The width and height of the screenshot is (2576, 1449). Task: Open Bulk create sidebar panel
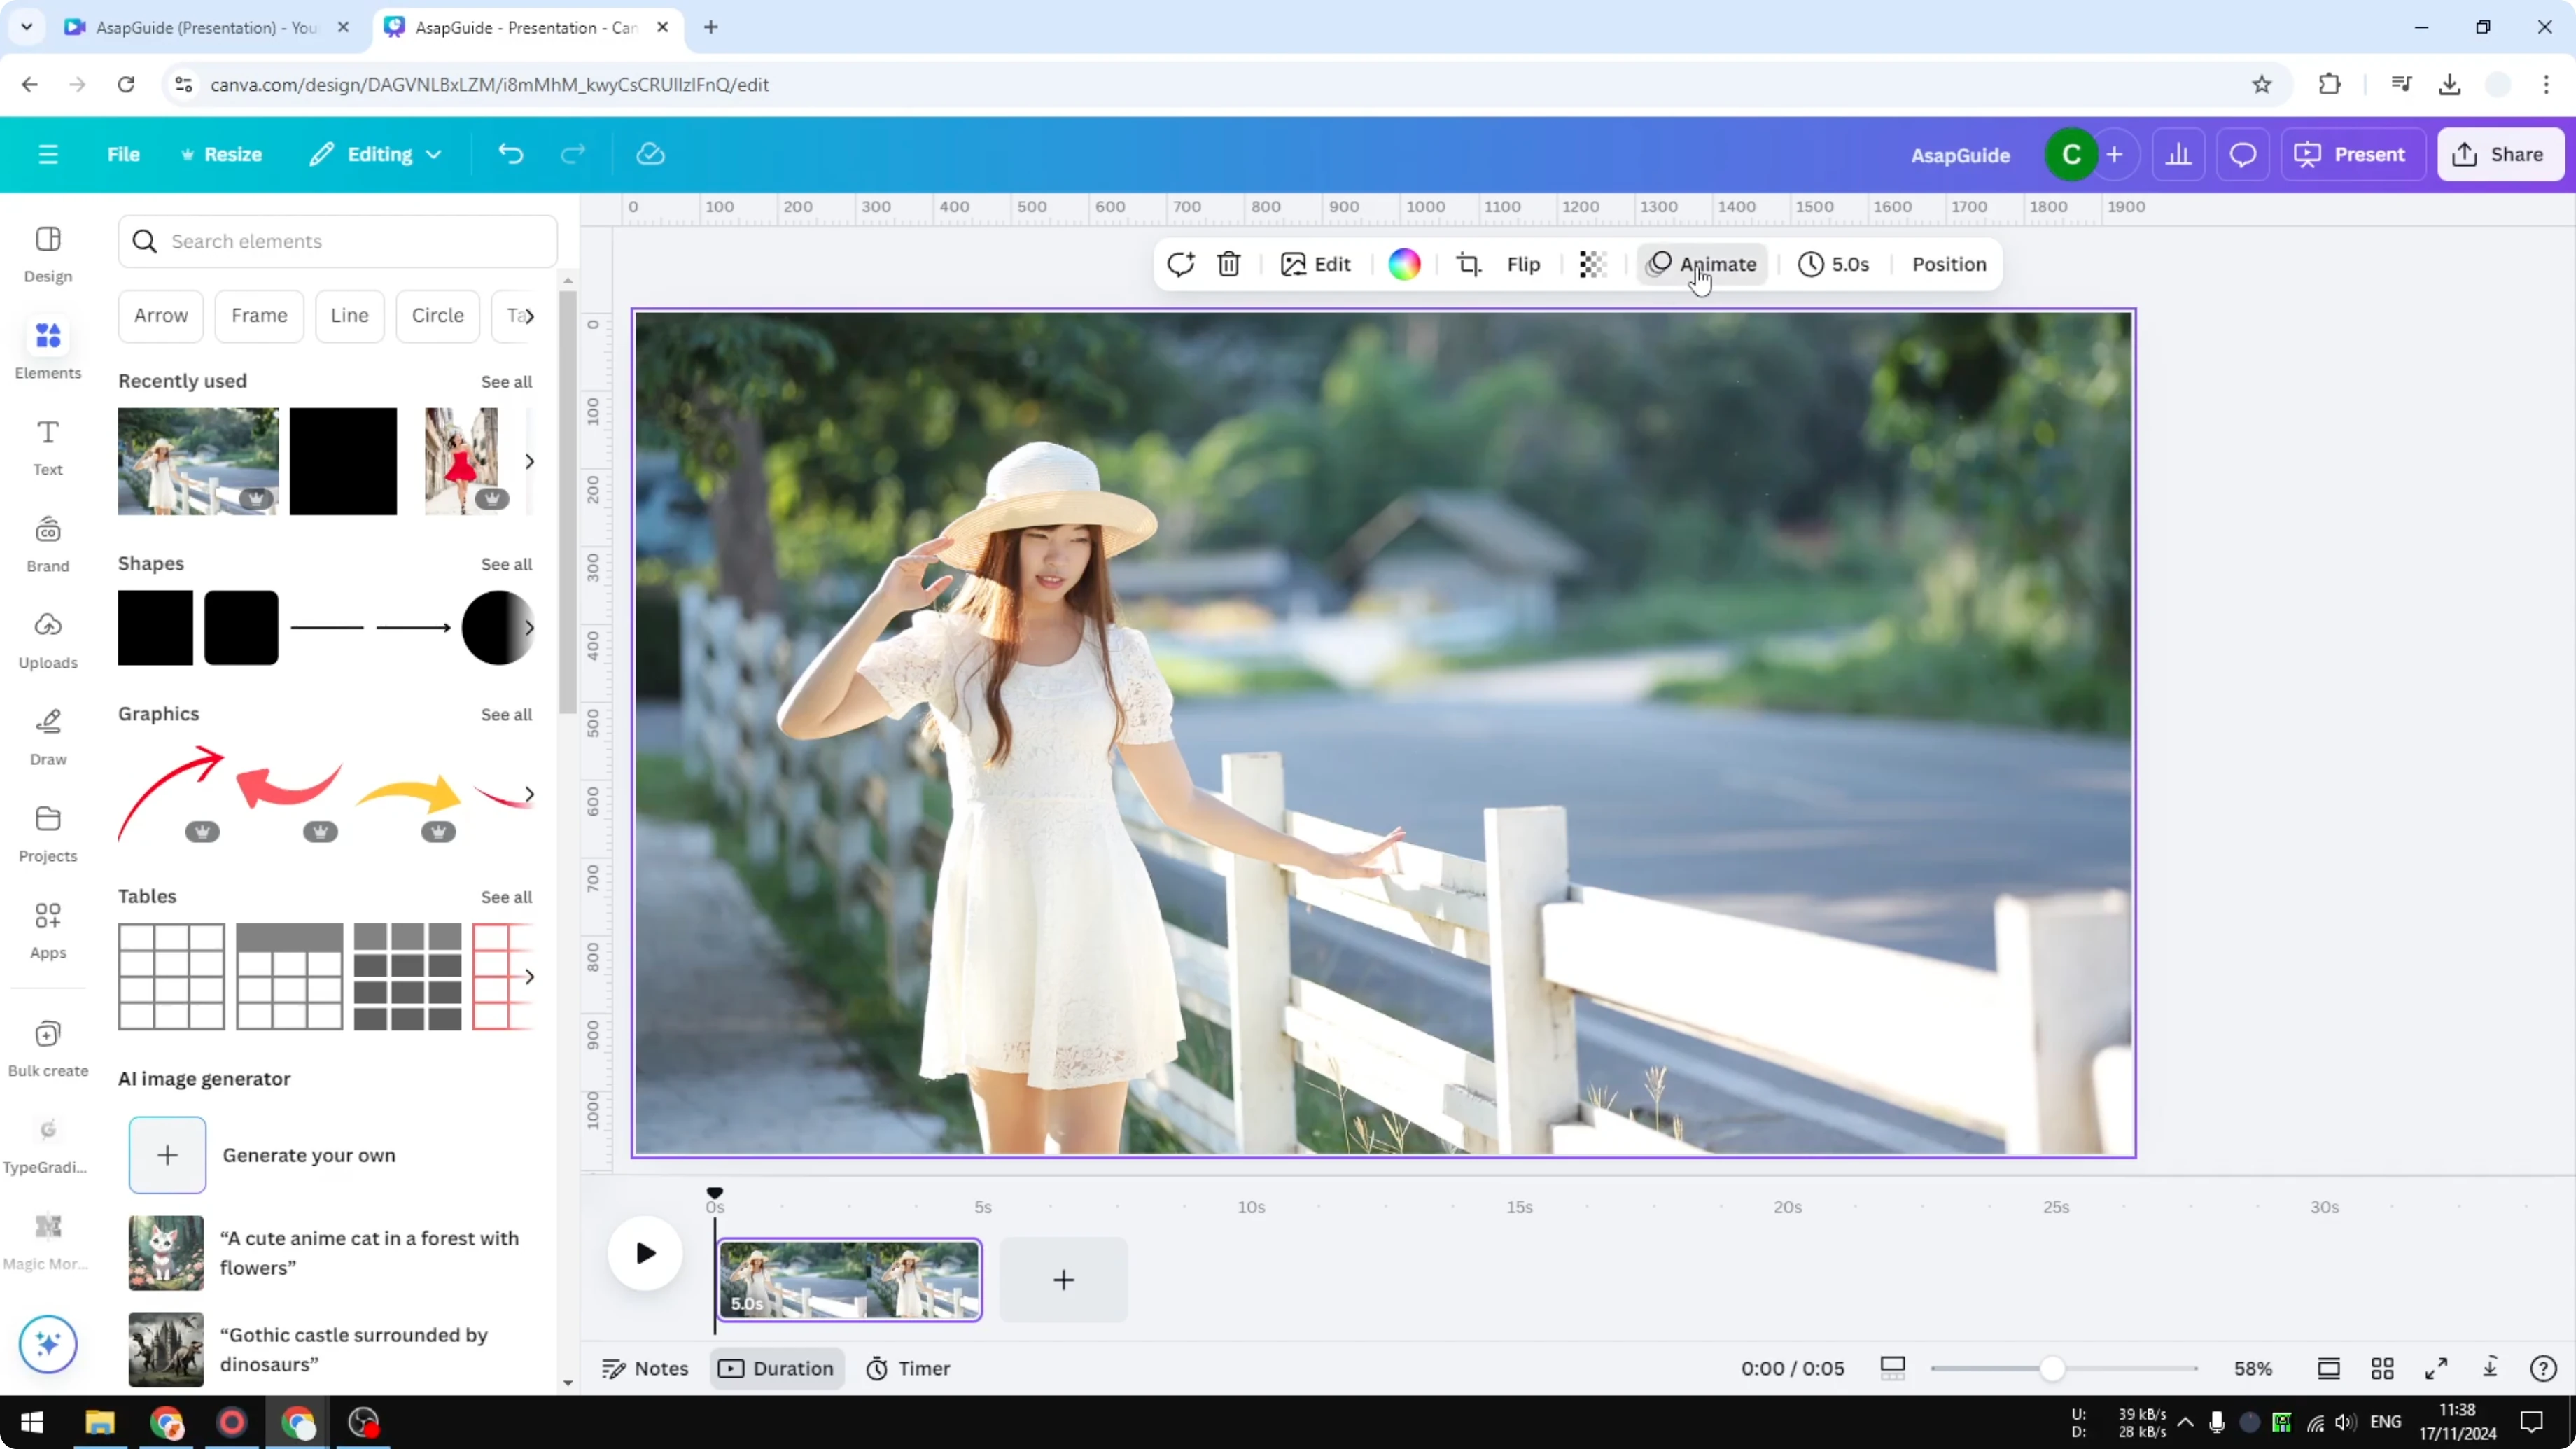click(x=47, y=1045)
